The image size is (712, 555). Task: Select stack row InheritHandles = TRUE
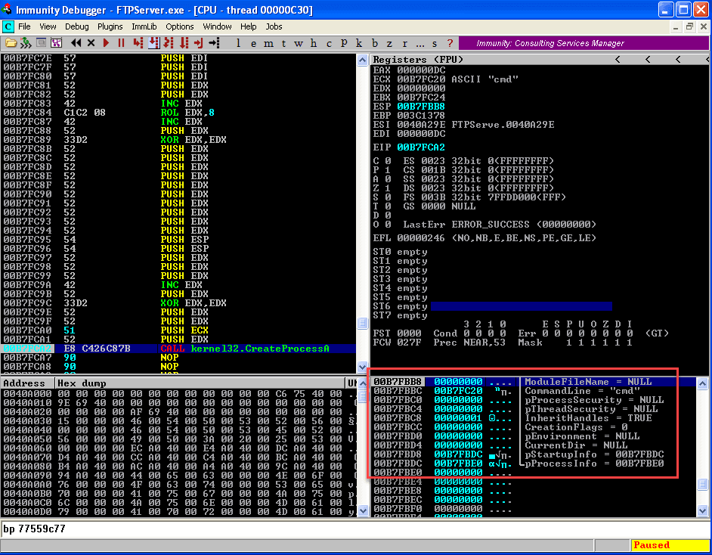(x=534, y=418)
